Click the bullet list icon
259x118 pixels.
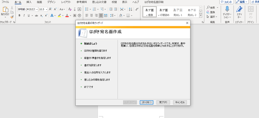click(87, 9)
